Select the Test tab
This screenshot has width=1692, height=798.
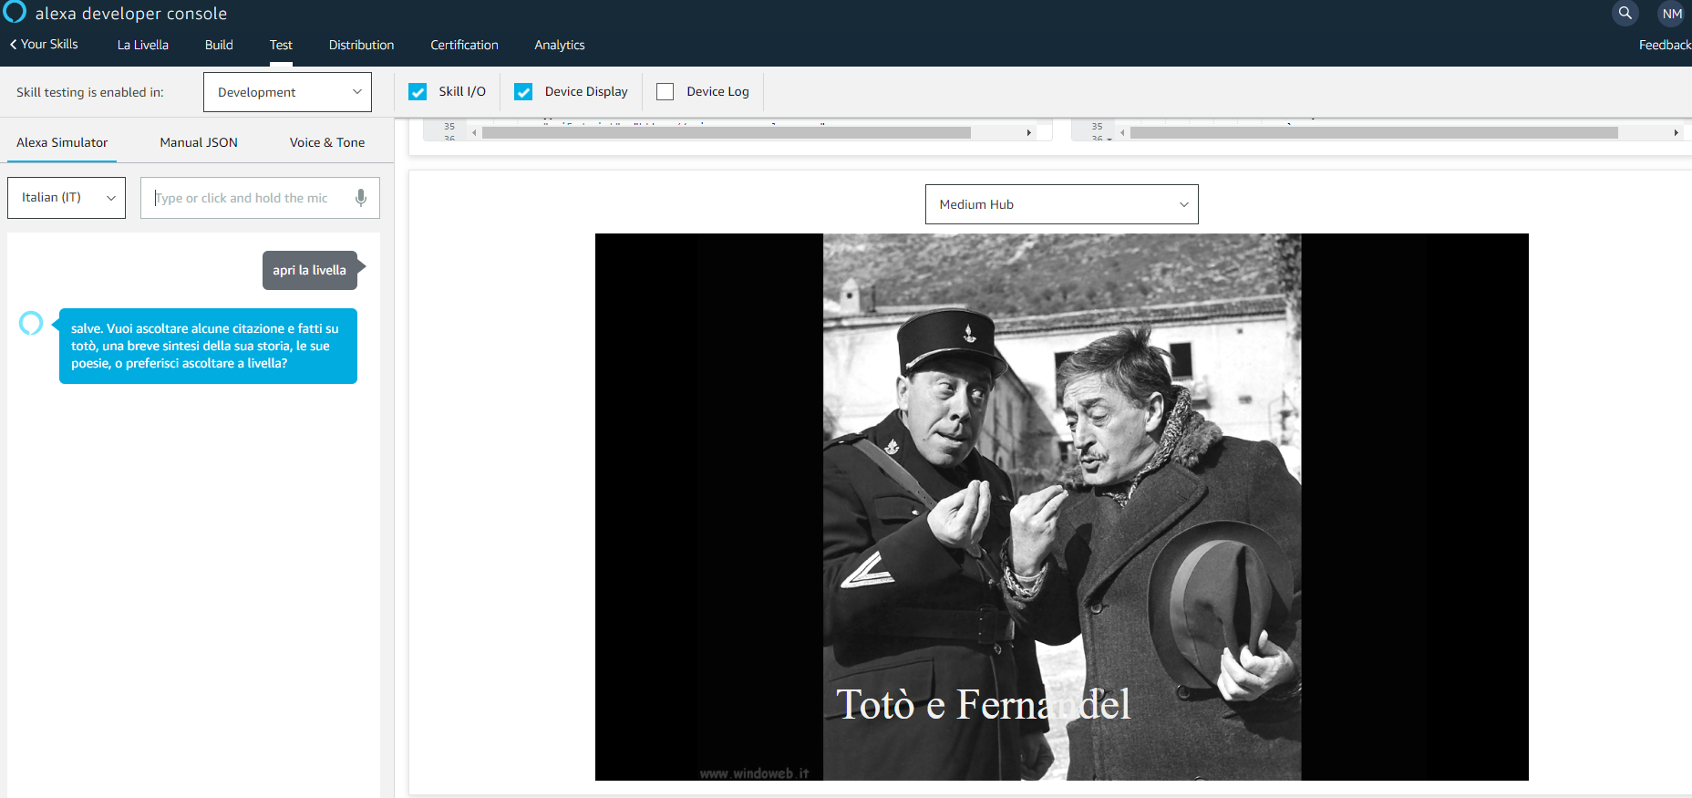click(281, 45)
